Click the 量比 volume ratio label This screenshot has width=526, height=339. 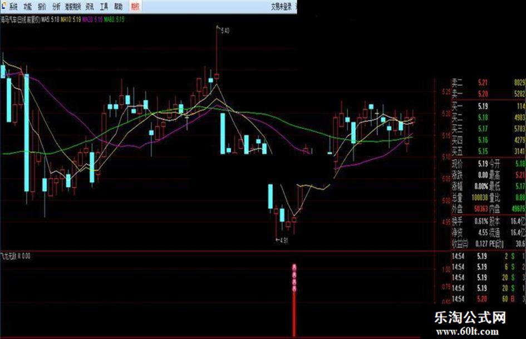click(494, 198)
